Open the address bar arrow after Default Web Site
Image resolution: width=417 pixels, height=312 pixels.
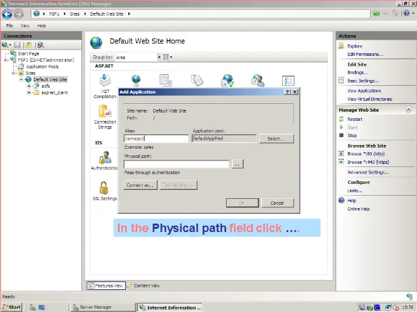click(x=129, y=14)
